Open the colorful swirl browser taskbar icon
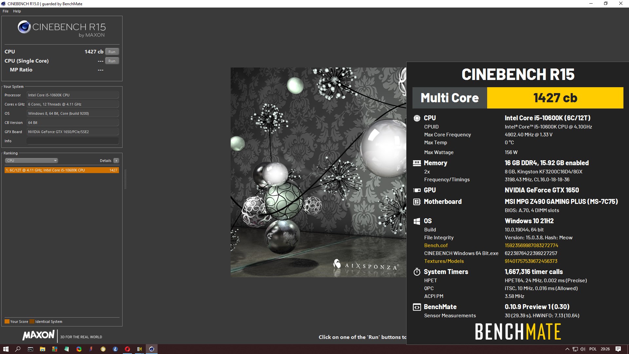The height and width of the screenshot is (354, 629). point(79,349)
